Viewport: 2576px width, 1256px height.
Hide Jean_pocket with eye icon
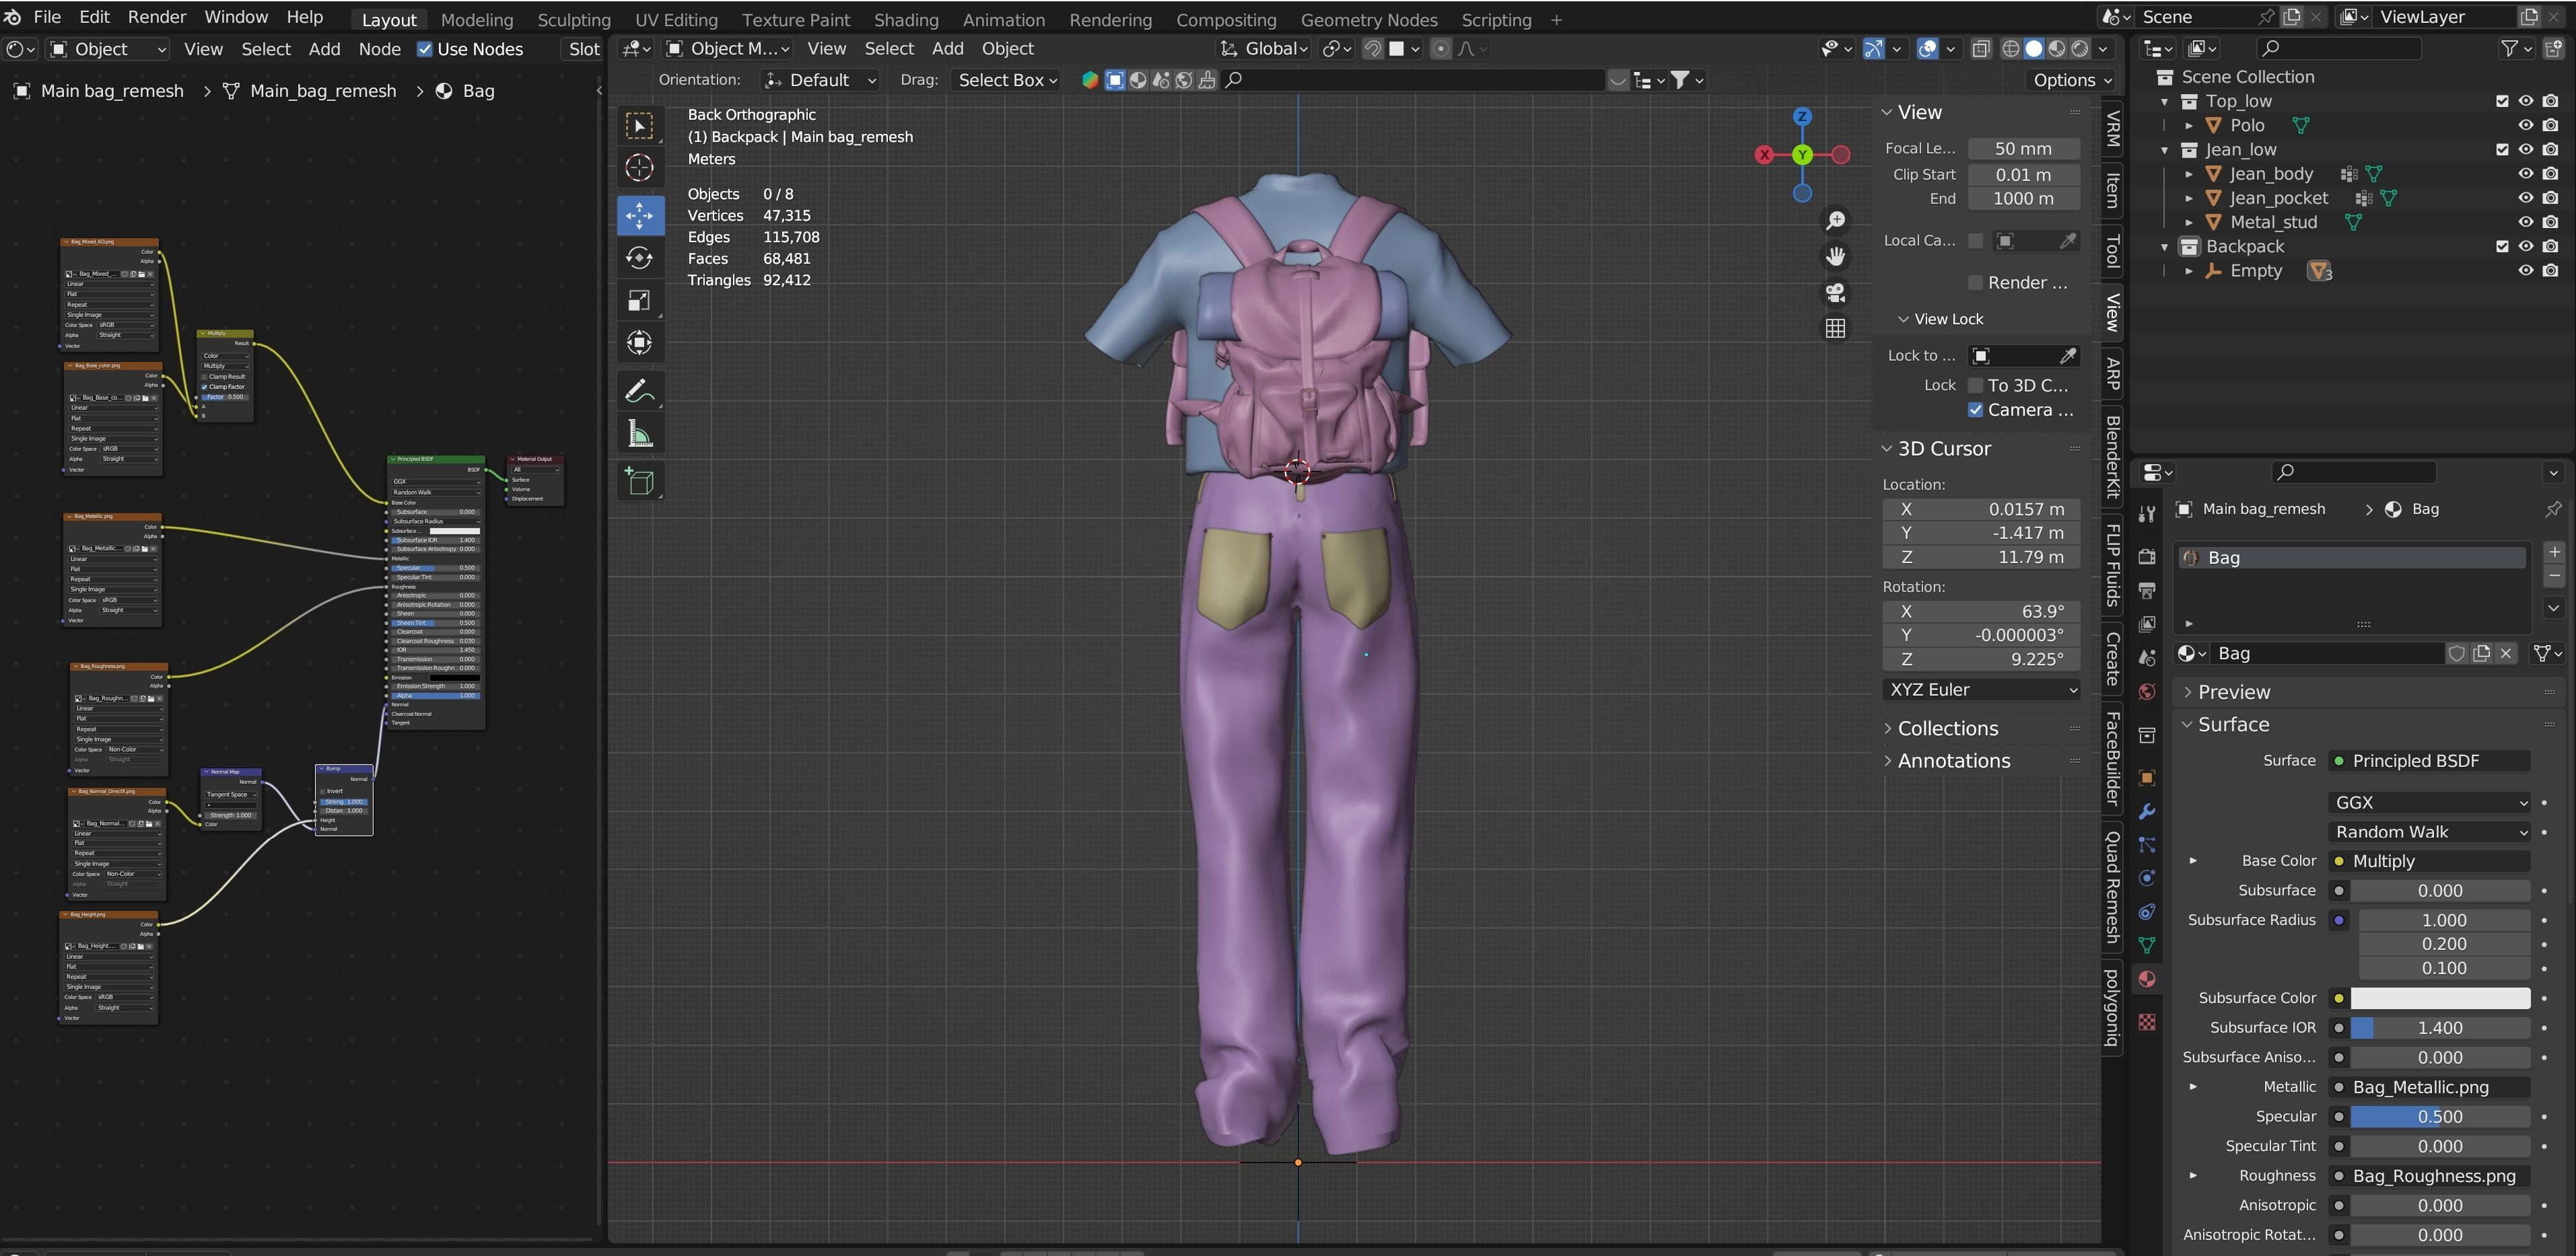2526,198
